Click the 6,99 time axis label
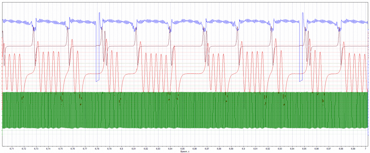Screen dimensions: 370x153 tap(353, 149)
